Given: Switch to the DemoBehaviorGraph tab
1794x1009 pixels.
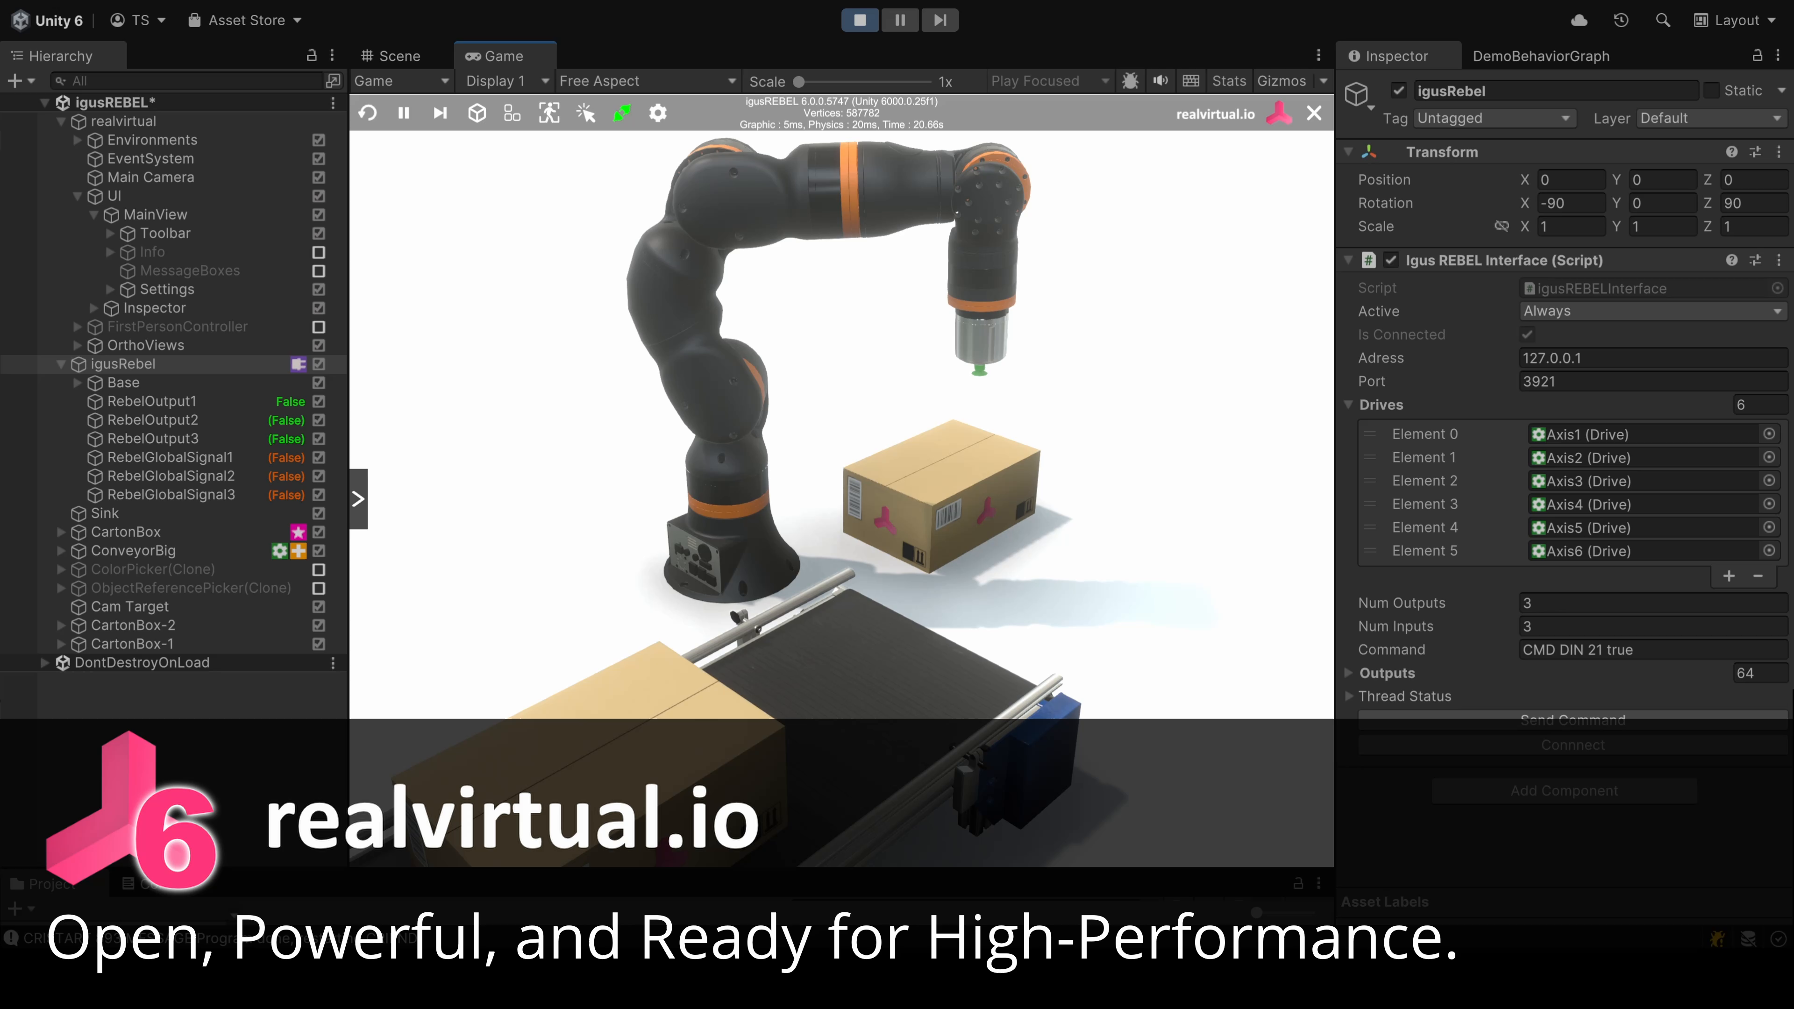Looking at the screenshot, I should point(1540,56).
